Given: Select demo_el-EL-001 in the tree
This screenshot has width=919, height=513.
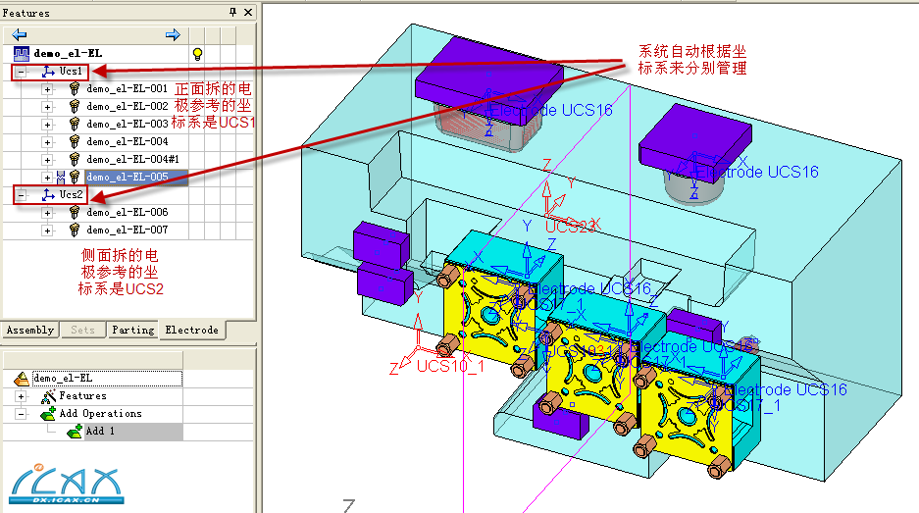Looking at the screenshot, I should click(x=127, y=89).
